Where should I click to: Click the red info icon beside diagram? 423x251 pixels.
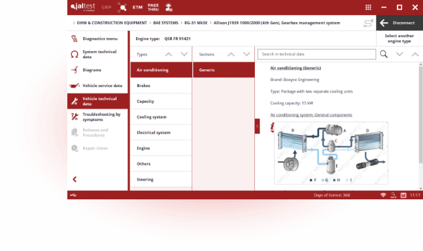pos(272,127)
